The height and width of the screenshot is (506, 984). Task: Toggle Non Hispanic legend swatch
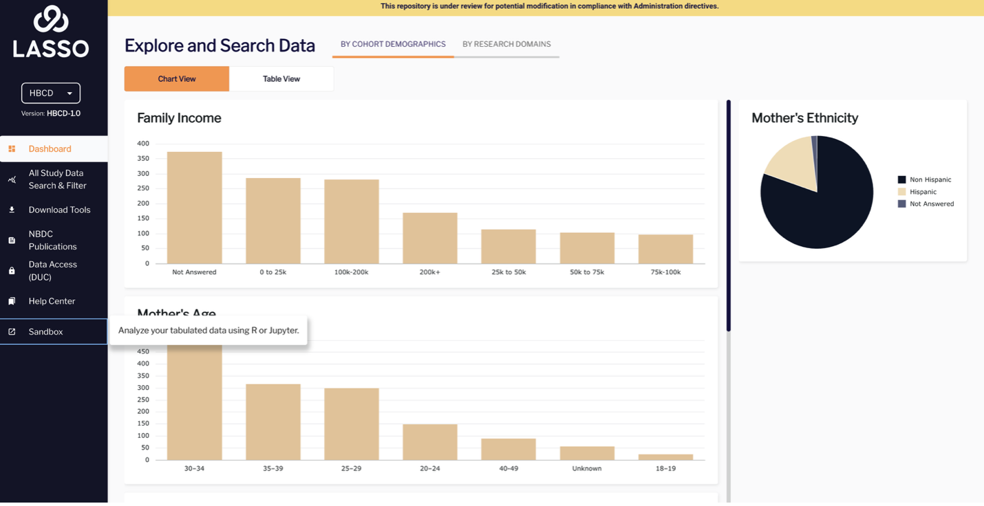click(x=901, y=179)
